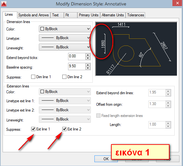
Task: Uncheck Suppress Ext line 2
Action: click(64, 129)
